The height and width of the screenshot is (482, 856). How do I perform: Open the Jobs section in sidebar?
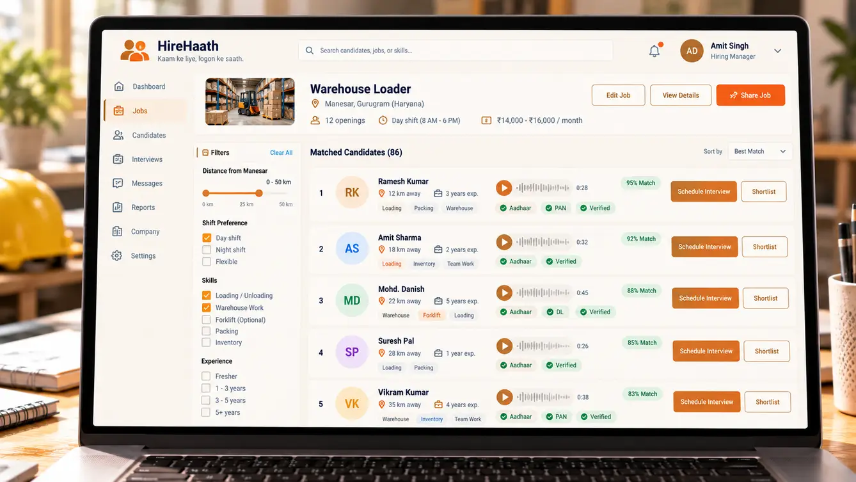pyautogui.click(x=145, y=111)
